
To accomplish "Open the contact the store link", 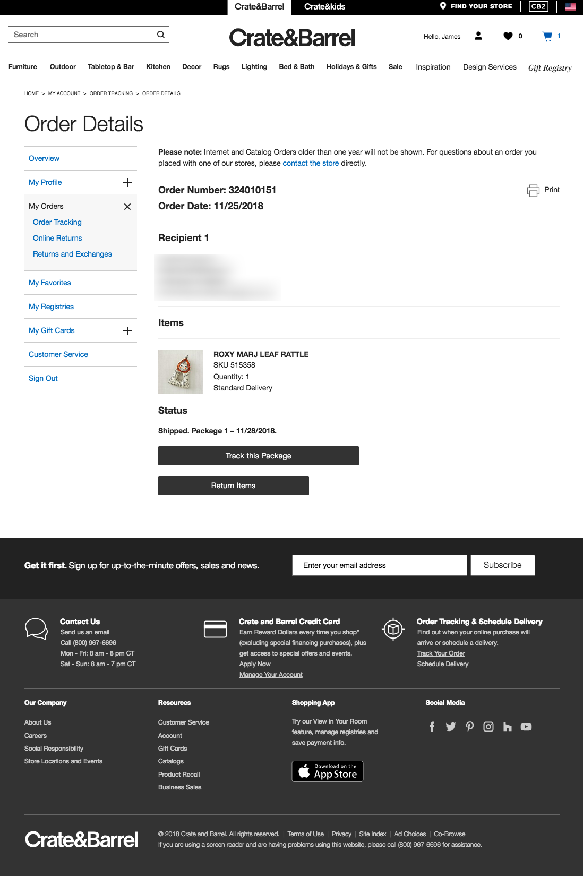I will tap(311, 163).
